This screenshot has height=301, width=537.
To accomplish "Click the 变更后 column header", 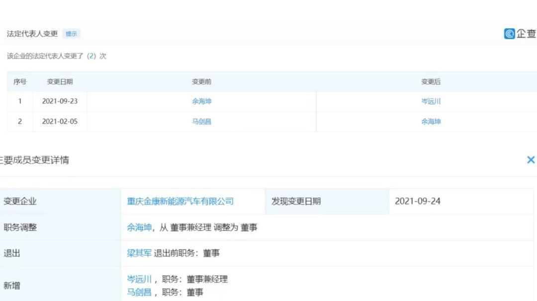I will (x=431, y=82).
